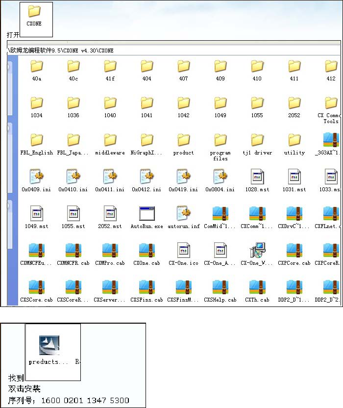Select the CXSCoreR... archive
Screen dimensions: 343x408
(73, 291)
